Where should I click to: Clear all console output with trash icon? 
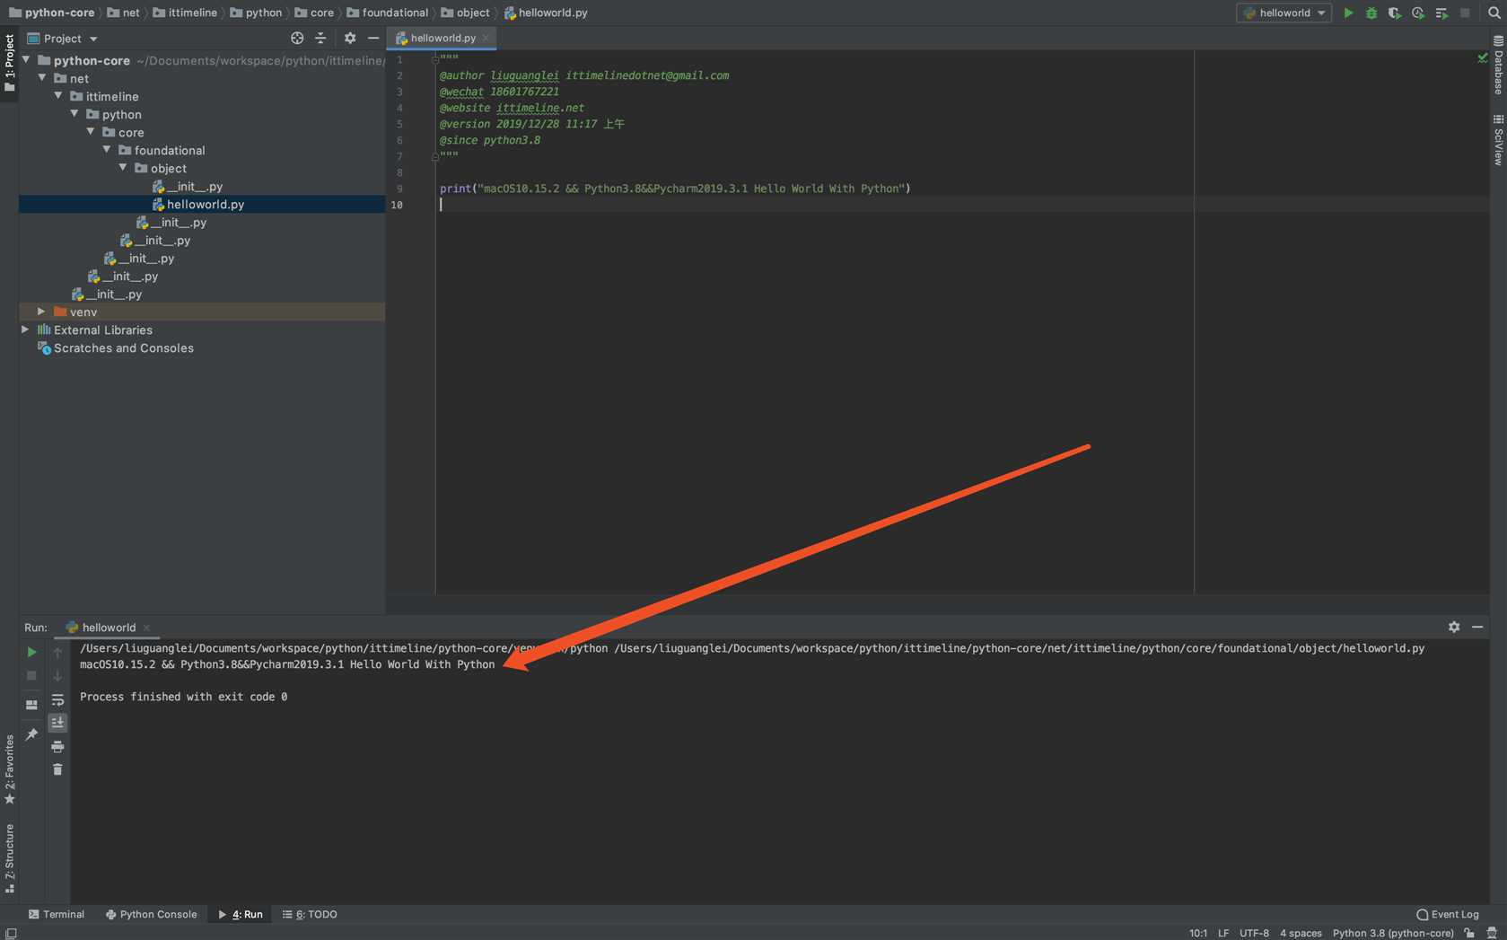(x=57, y=769)
